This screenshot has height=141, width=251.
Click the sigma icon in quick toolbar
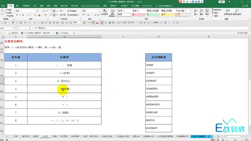pyautogui.click(x=84, y=23)
